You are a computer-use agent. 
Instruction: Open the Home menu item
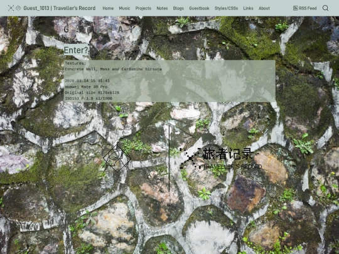(x=108, y=8)
